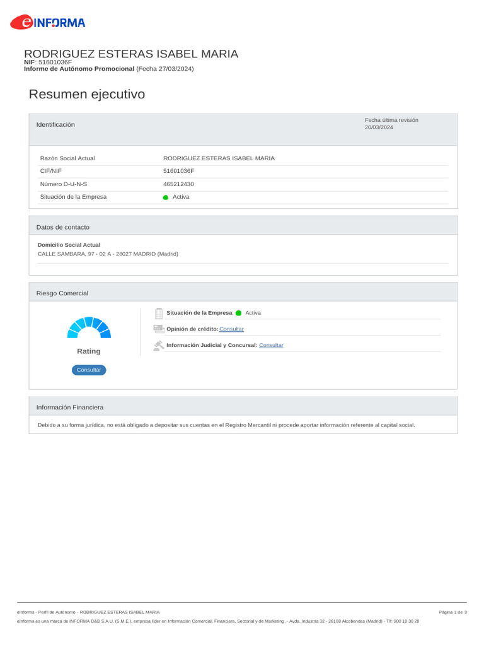Click the Rating label under the gauge
Viewport: 484px width, 646px height.
click(x=89, y=351)
